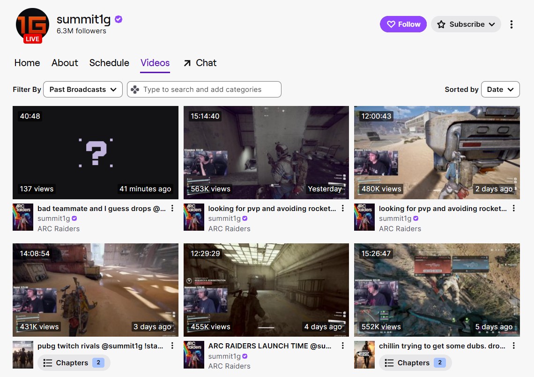Play the 12:29:29 video from 4 days ago

click(x=267, y=290)
